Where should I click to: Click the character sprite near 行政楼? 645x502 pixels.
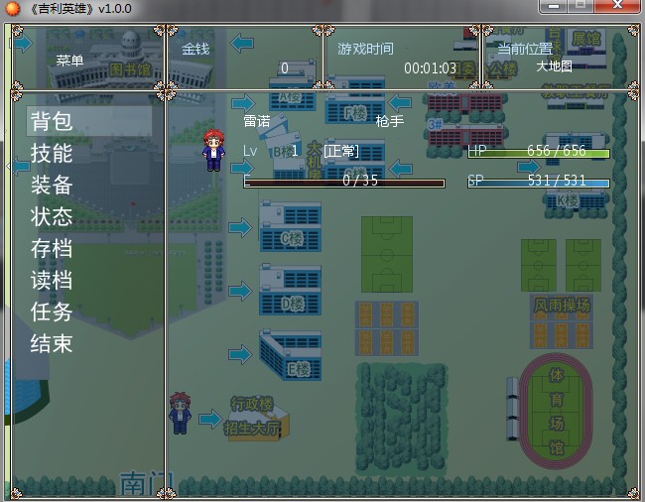(181, 413)
